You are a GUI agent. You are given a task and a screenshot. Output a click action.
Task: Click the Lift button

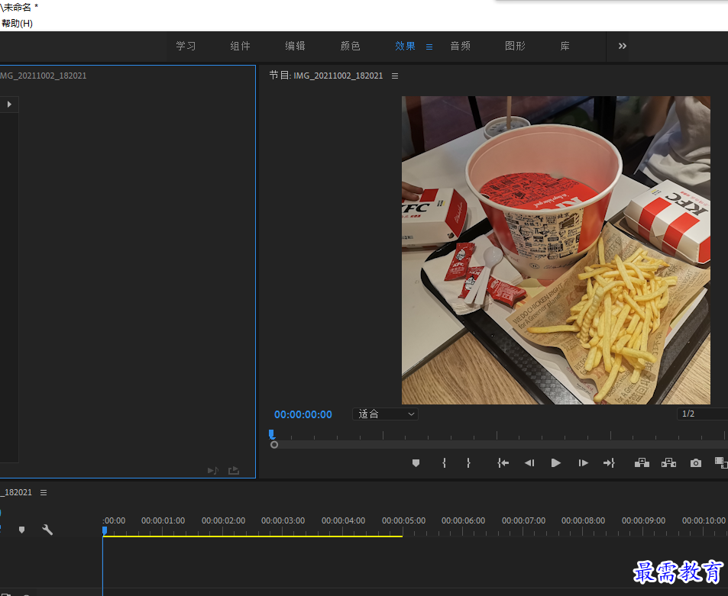click(642, 463)
